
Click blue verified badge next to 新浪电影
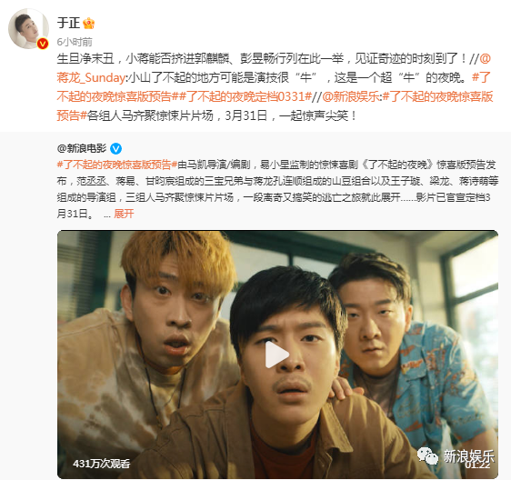point(116,149)
